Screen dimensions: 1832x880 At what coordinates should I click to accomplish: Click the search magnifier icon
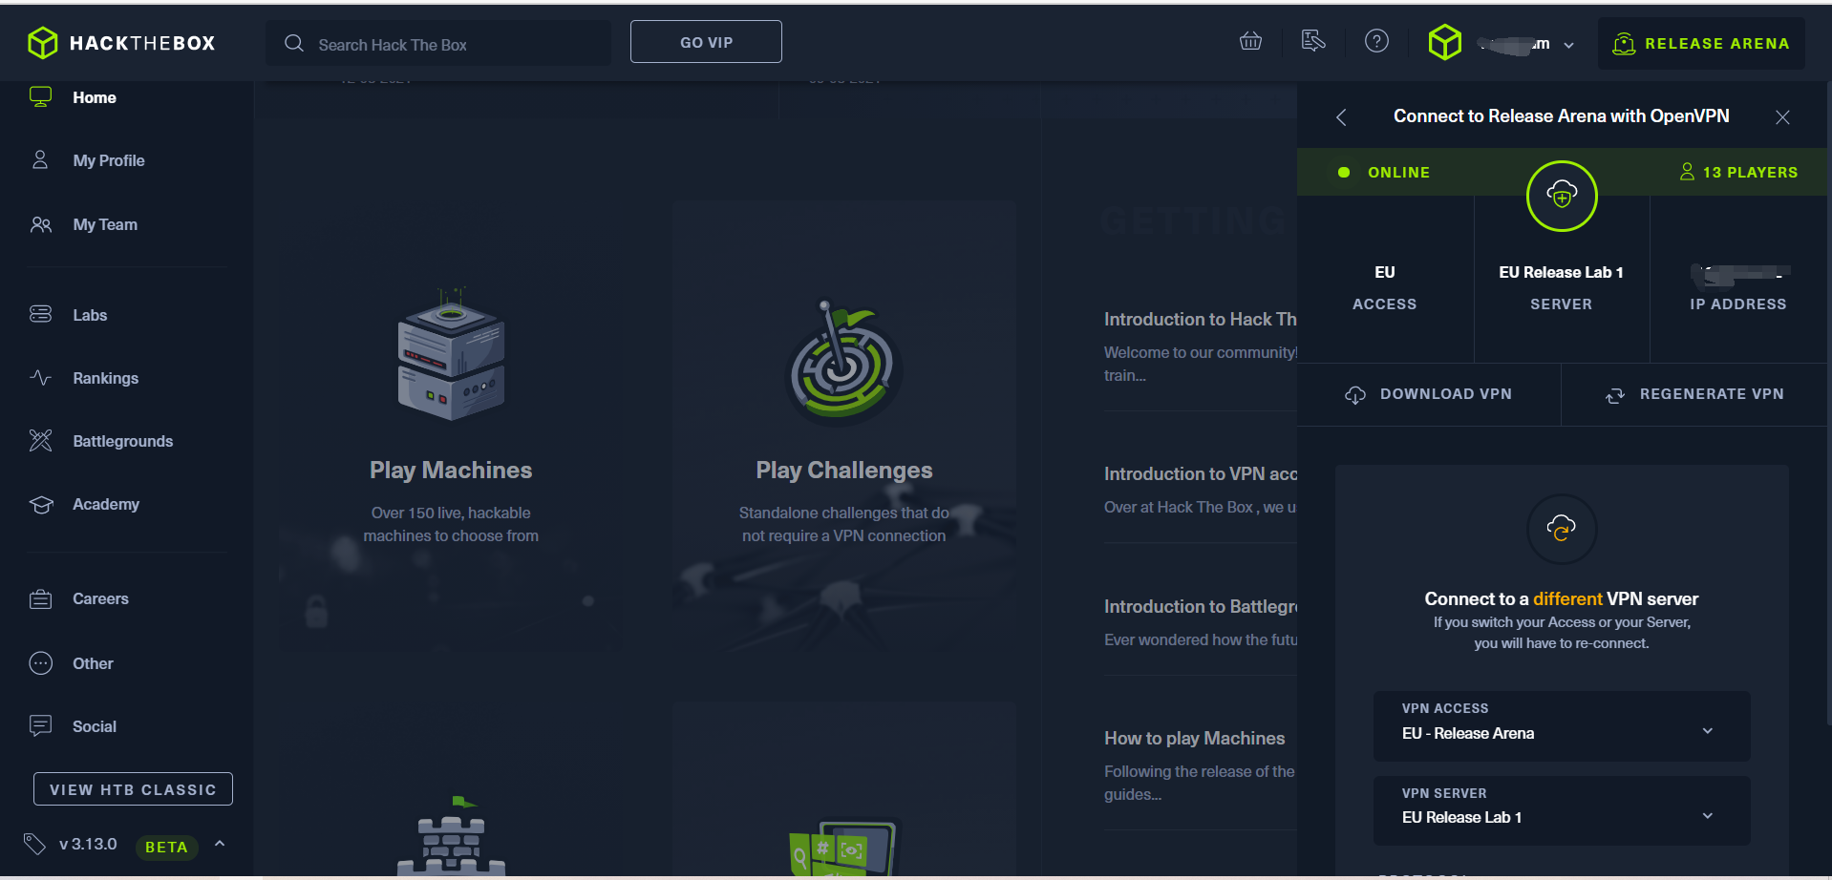pos(294,44)
